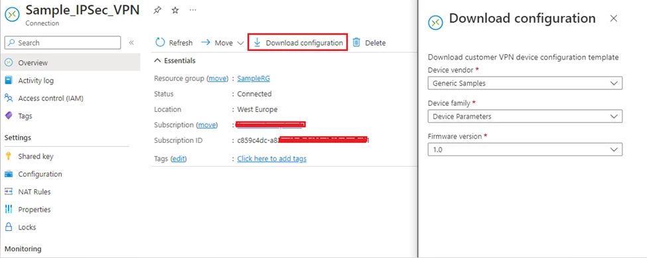The height and width of the screenshot is (258, 647).
Task: Click the Activity log book icon
Action: [9, 81]
